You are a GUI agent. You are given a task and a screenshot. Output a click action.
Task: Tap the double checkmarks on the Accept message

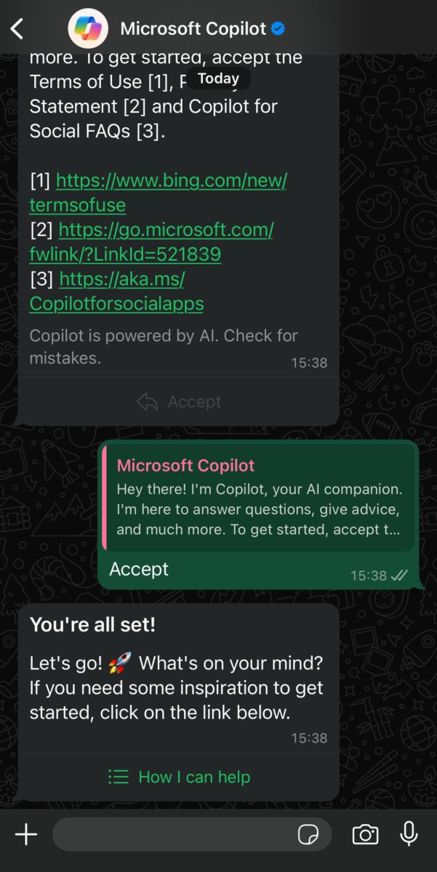pos(398,575)
